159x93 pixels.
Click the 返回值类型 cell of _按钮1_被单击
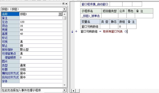point(110,16)
